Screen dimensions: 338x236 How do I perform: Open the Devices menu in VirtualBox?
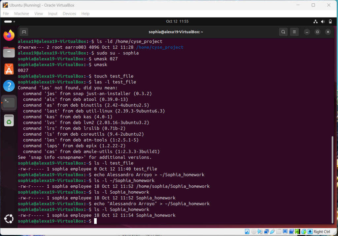tap(69, 14)
